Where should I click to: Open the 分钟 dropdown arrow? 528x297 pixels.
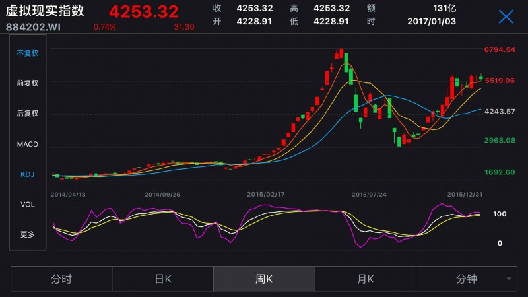pos(509,279)
